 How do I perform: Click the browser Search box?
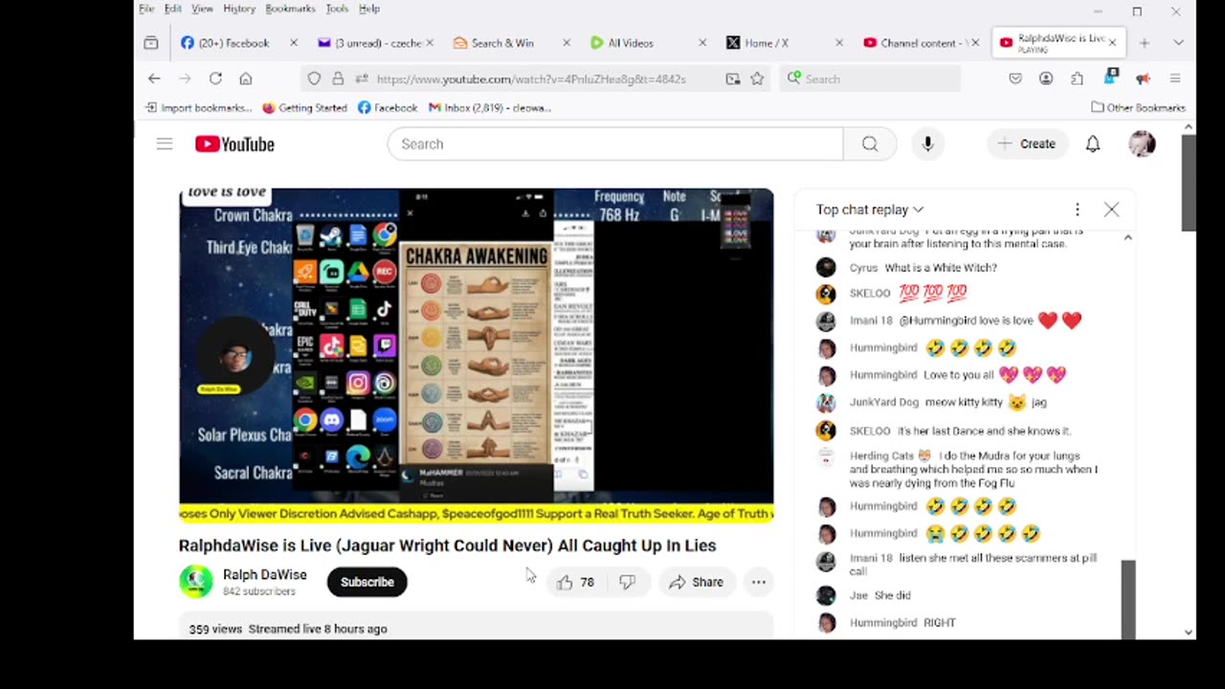[870, 78]
